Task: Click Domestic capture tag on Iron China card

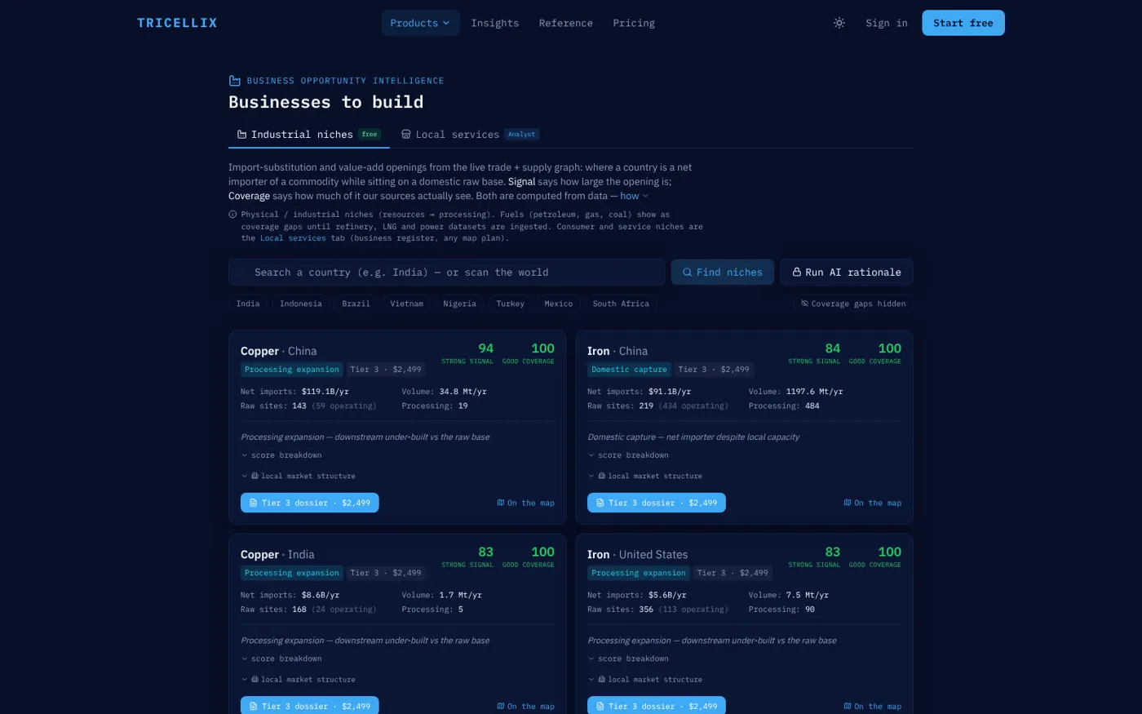Action: click(629, 370)
